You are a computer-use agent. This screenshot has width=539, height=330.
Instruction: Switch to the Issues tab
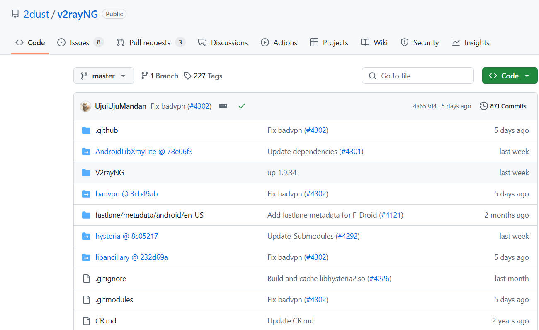pyautogui.click(x=80, y=43)
